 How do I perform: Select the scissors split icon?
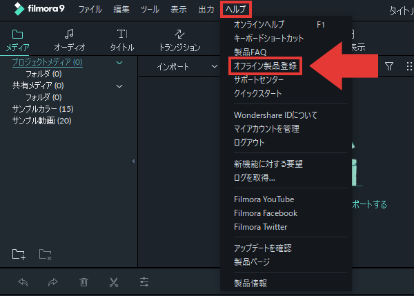[114, 282]
